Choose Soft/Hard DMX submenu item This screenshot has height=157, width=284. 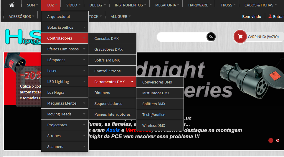click(112, 60)
